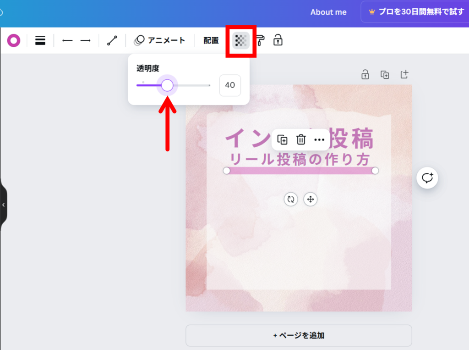Click the アニメート button

[x=160, y=41]
